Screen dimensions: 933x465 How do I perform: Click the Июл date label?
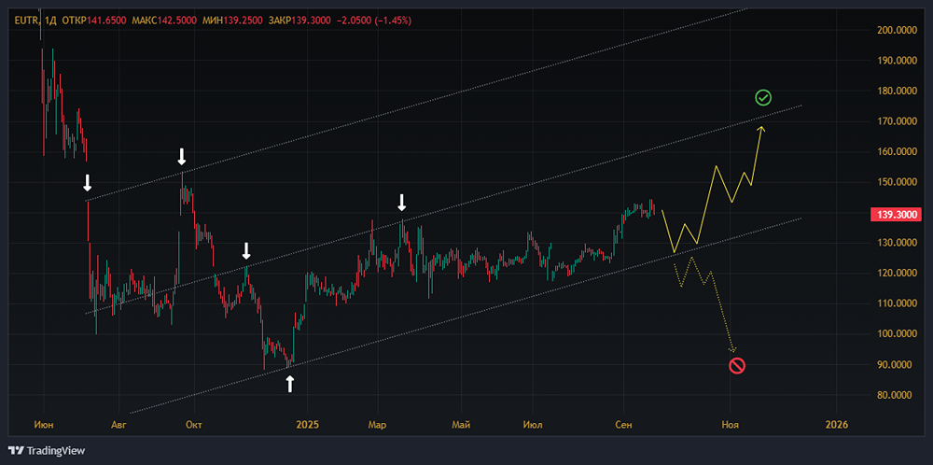pyautogui.click(x=533, y=425)
